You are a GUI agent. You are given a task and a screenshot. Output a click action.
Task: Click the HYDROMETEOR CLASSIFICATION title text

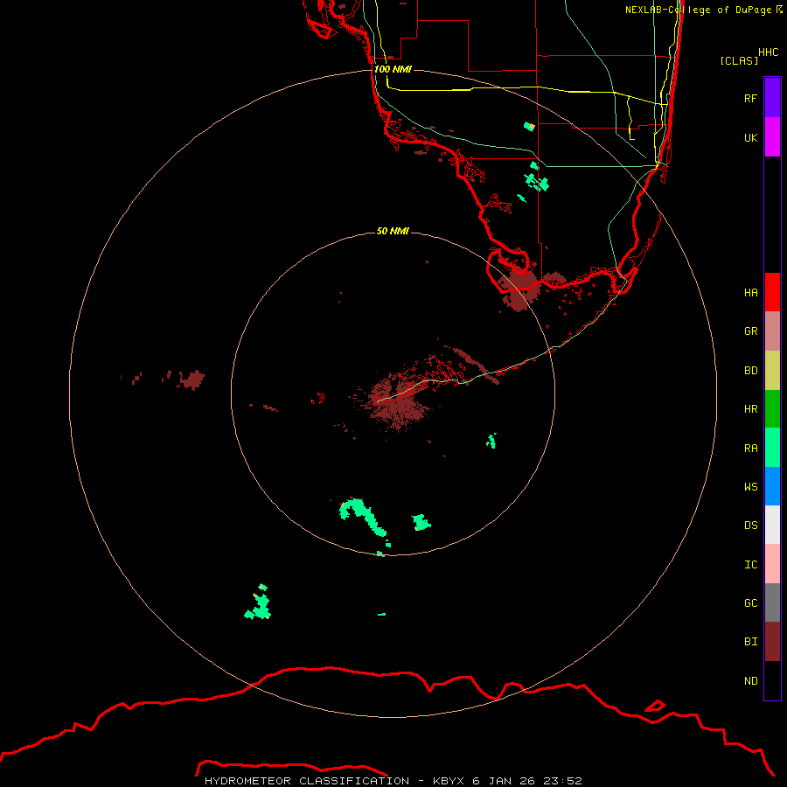point(307,781)
